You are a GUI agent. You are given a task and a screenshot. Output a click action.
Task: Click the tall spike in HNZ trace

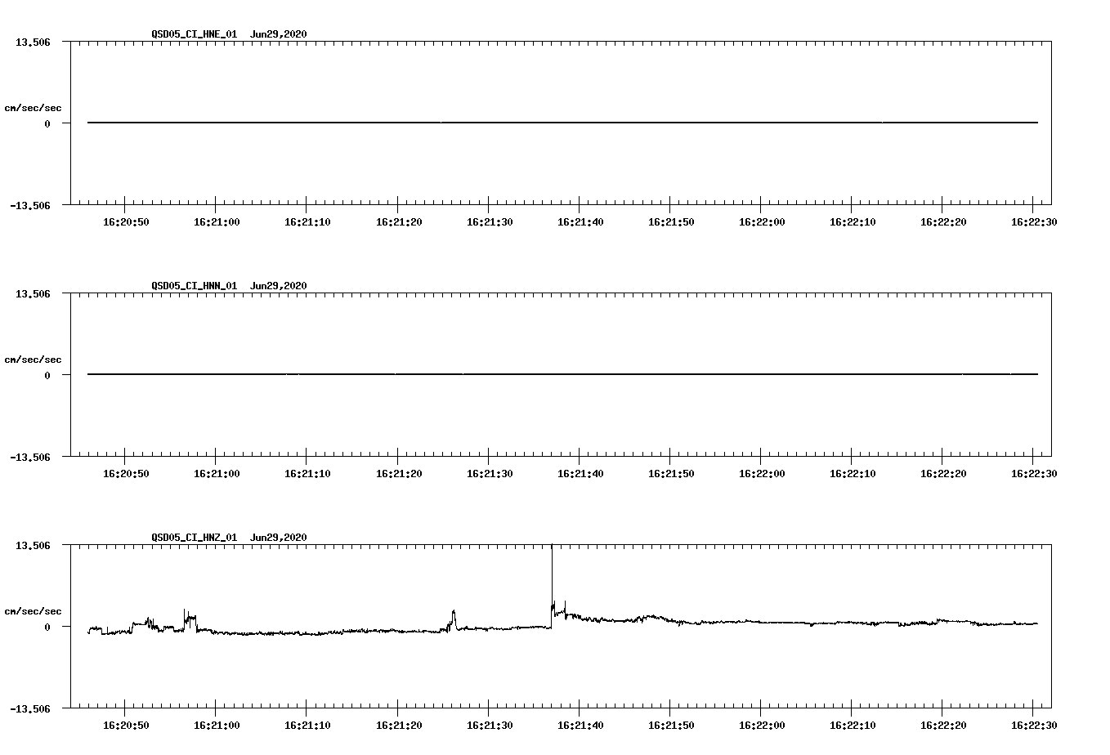(x=552, y=584)
